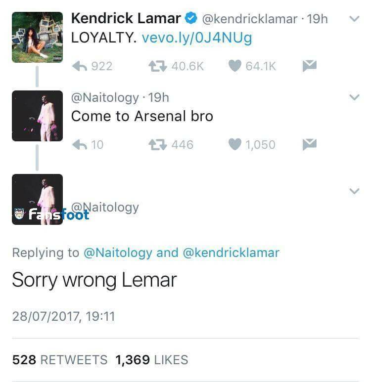Like Kendrick Lamar's LOYALTY tweet
The image size is (371, 382).
pyautogui.click(x=234, y=66)
